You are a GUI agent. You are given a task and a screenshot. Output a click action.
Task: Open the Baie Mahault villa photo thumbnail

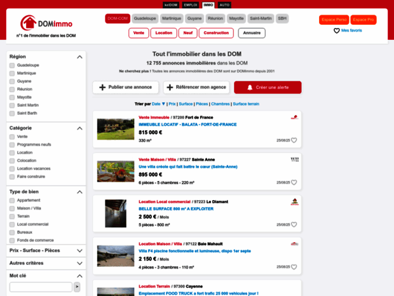[x=116, y=256]
